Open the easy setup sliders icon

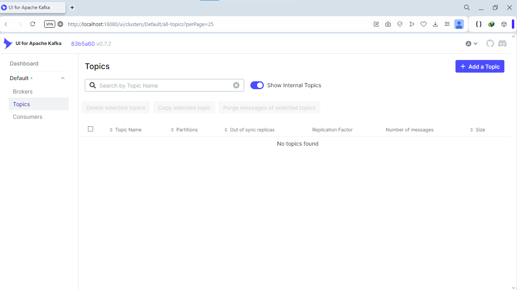[x=447, y=24]
